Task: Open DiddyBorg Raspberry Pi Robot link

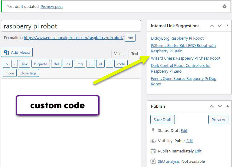Action: click(177, 38)
